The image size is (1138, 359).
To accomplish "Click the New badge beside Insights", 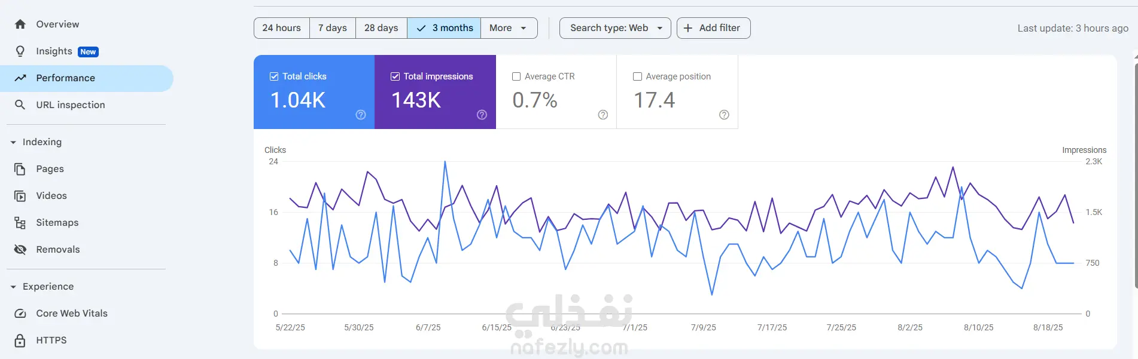I will pyautogui.click(x=88, y=52).
